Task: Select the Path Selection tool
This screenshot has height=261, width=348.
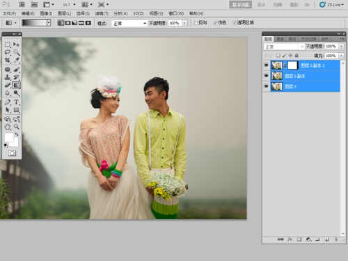Action: point(8,110)
